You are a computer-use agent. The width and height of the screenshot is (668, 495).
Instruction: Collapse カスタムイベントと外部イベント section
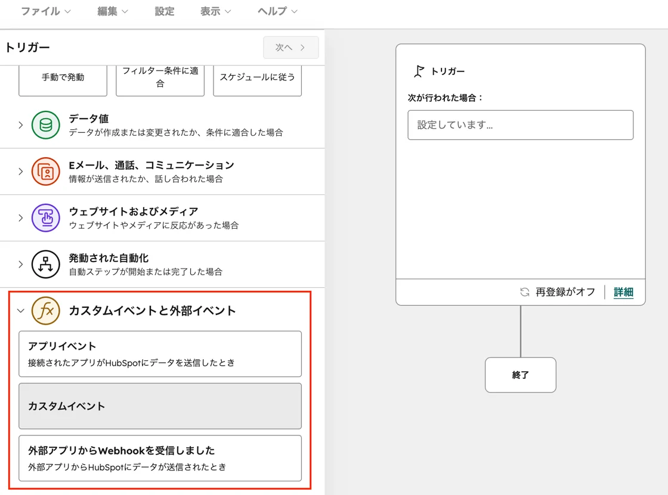coord(21,311)
